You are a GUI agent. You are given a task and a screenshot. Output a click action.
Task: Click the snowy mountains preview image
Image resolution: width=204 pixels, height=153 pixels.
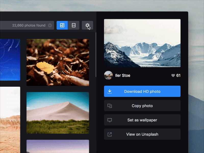142,43
